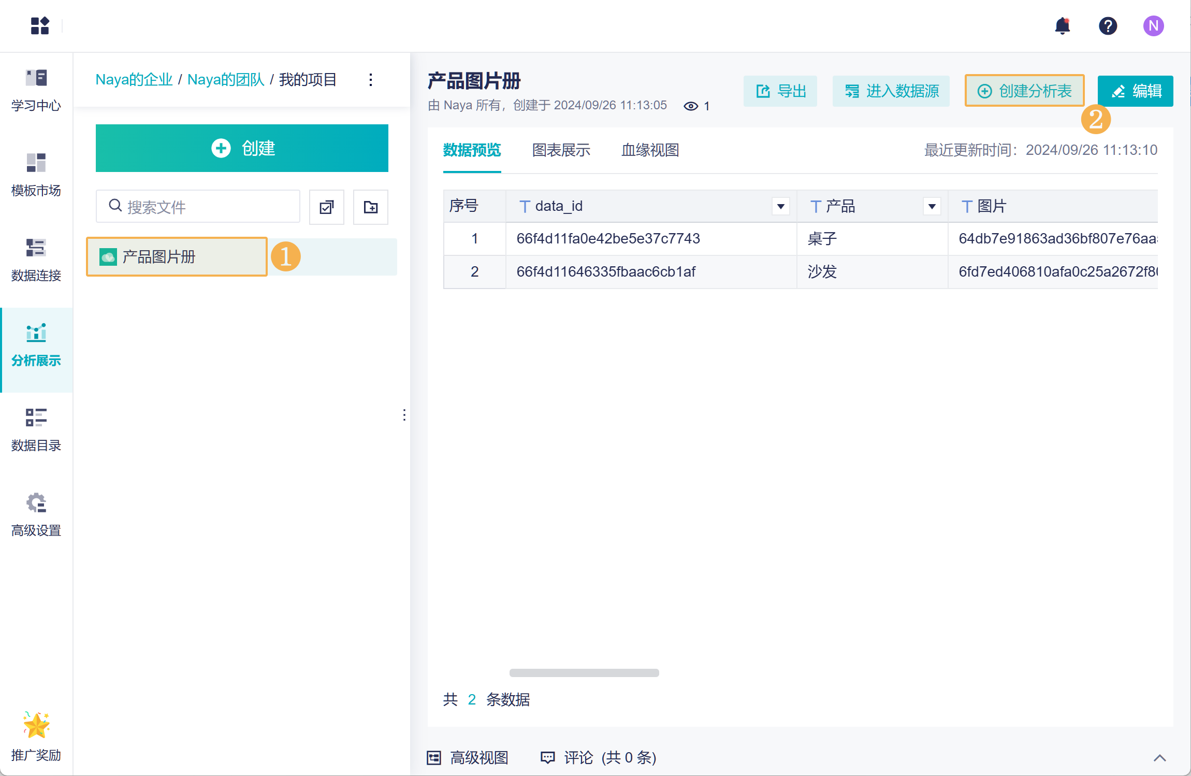1191x776 pixels.
Task: Open data_id column dropdown arrow
Action: pos(780,206)
